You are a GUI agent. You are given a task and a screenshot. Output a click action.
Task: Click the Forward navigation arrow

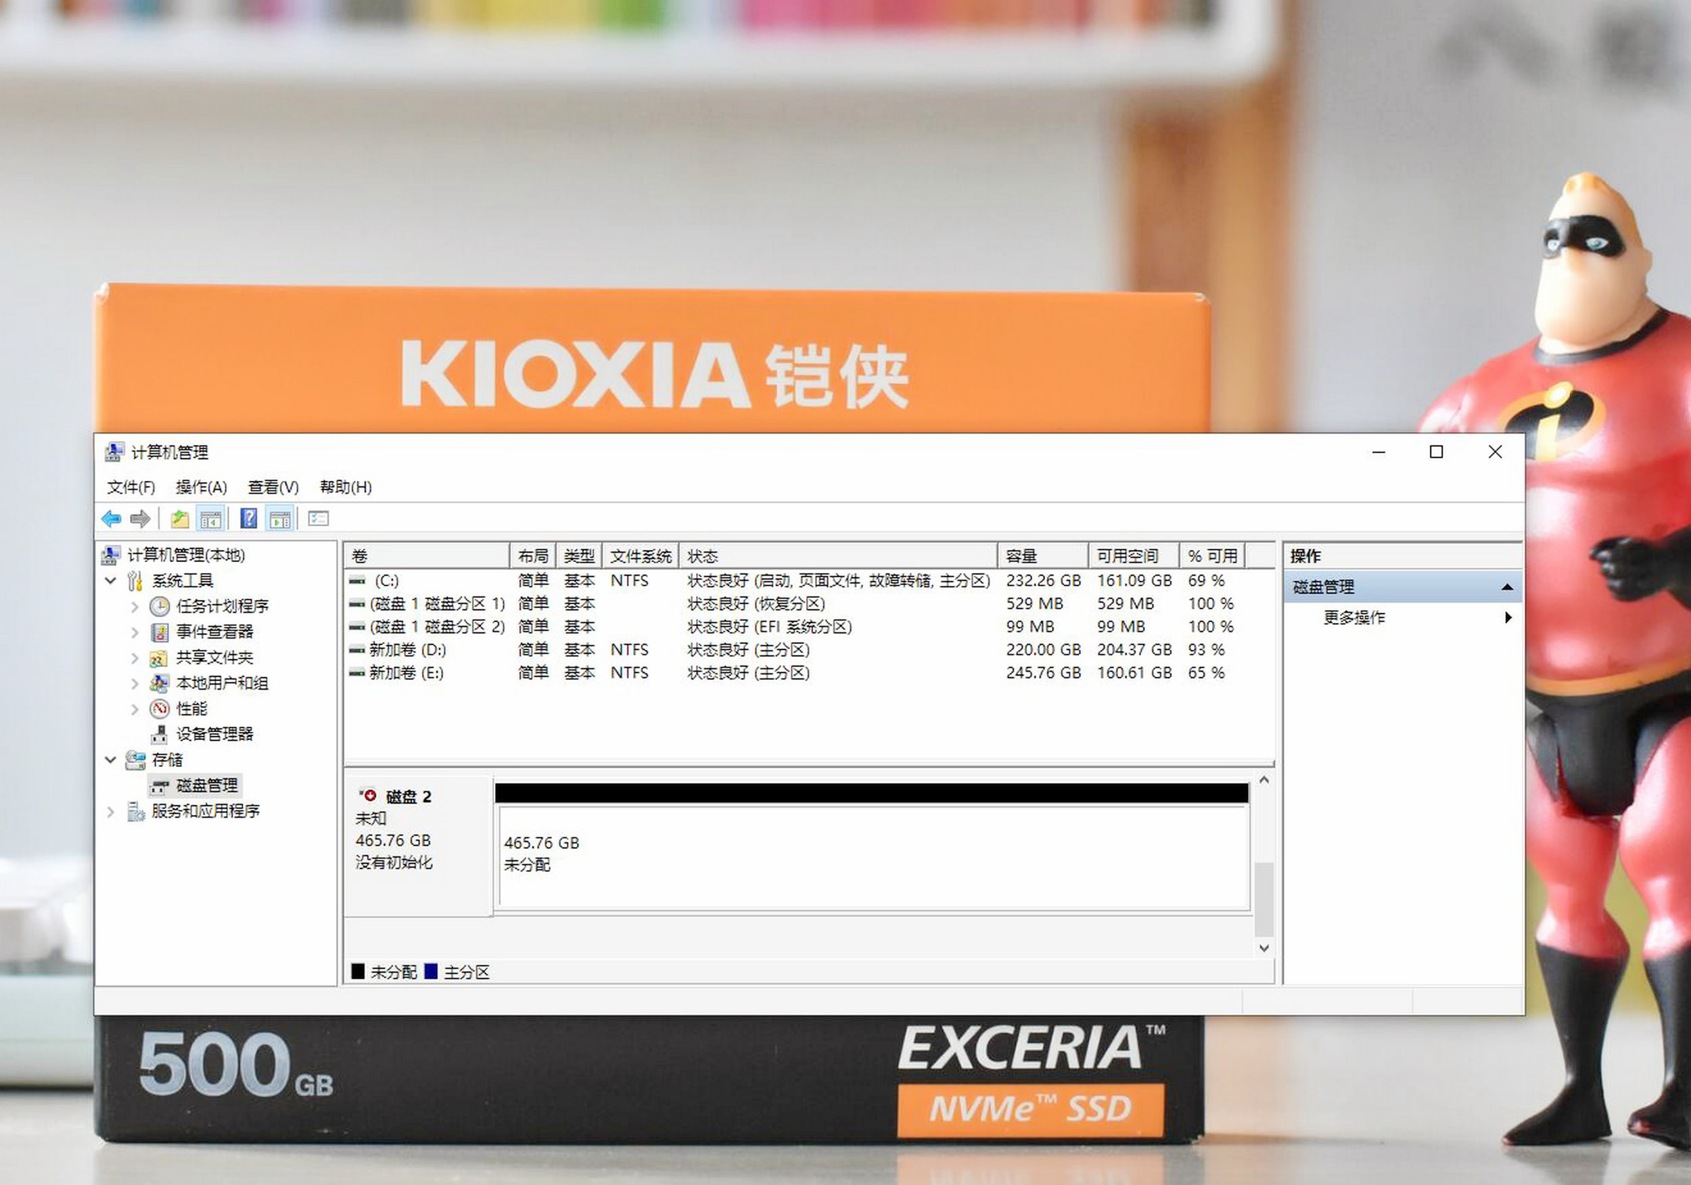pos(140,519)
